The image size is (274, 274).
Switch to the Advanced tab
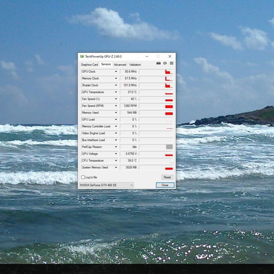(120, 65)
